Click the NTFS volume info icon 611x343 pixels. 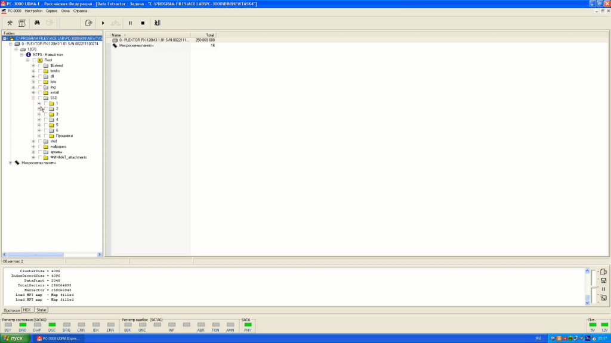(x=29, y=55)
